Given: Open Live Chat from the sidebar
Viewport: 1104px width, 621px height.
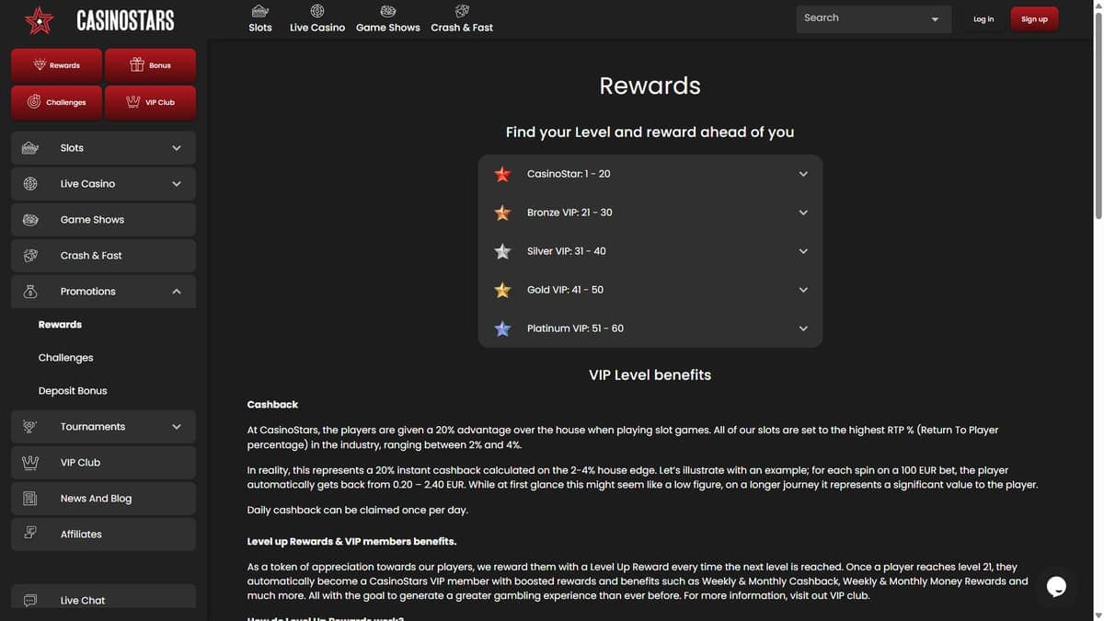Looking at the screenshot, I should coord(103,597).
